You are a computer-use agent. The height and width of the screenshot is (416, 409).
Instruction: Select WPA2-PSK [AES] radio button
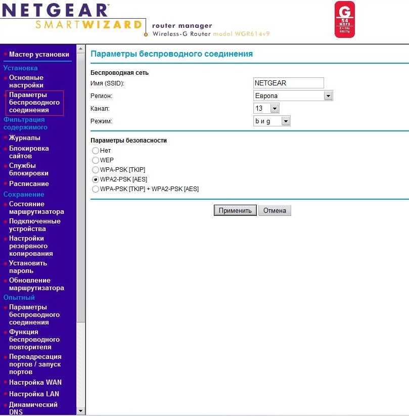pos(96,179)
